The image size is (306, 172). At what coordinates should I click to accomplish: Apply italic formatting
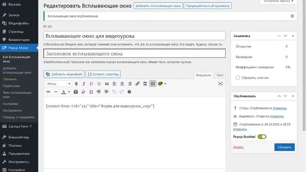point(84,84)
